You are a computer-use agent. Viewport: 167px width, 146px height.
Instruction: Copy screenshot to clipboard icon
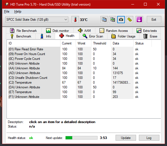tap(112, 20)
